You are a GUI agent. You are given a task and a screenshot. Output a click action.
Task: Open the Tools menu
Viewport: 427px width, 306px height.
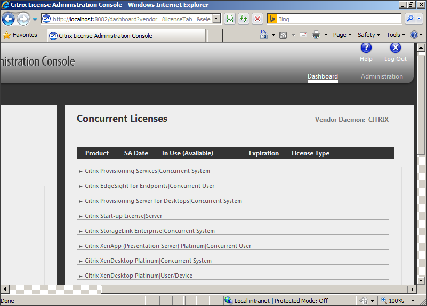[x=396, y=35]
